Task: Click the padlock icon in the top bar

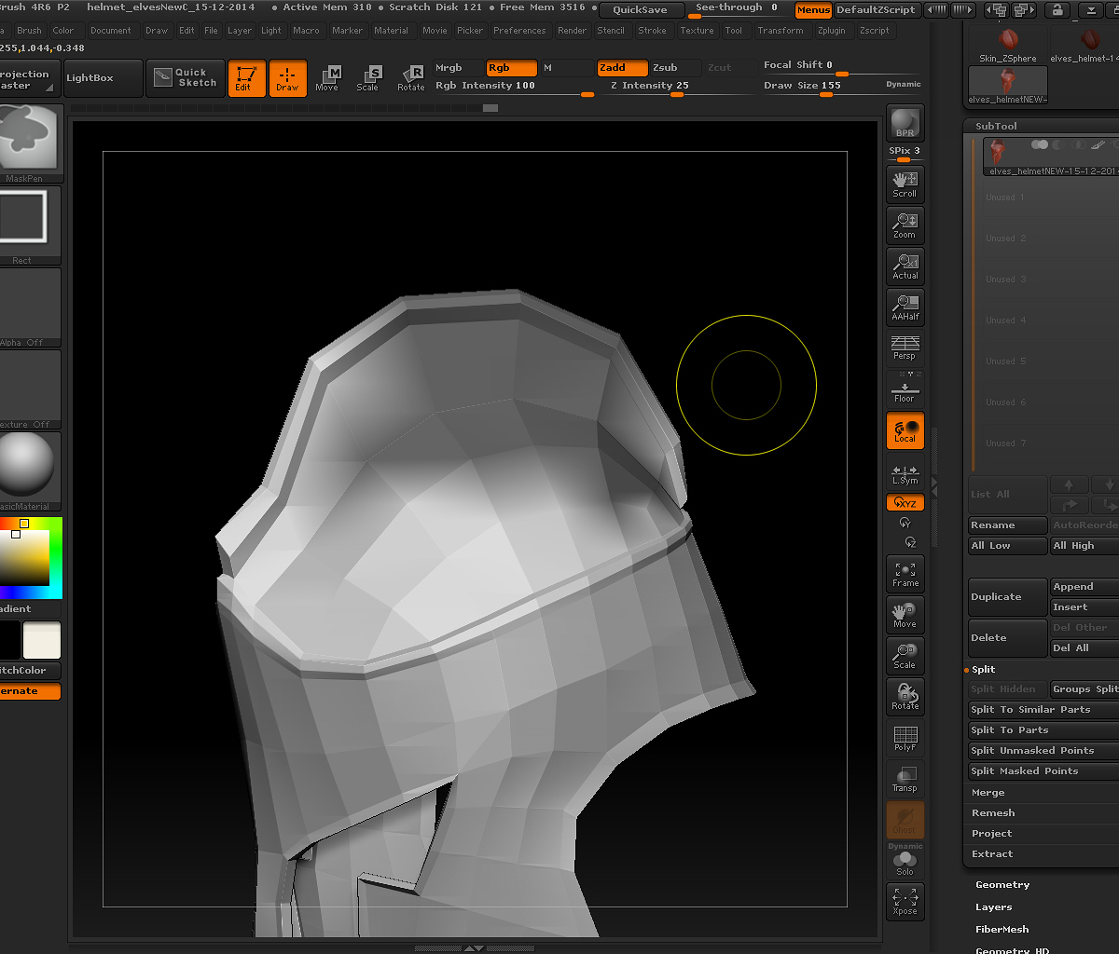Action: click(x=1057, y=10)
